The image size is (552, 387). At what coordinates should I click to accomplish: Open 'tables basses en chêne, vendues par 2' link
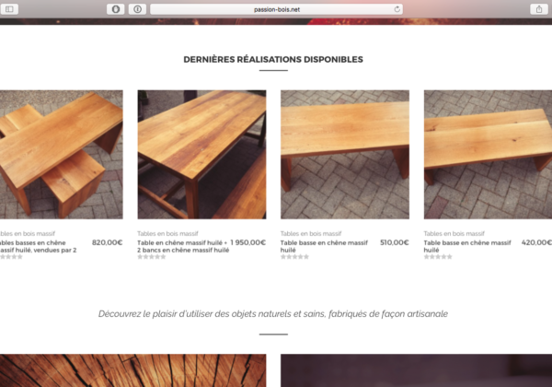38,246
